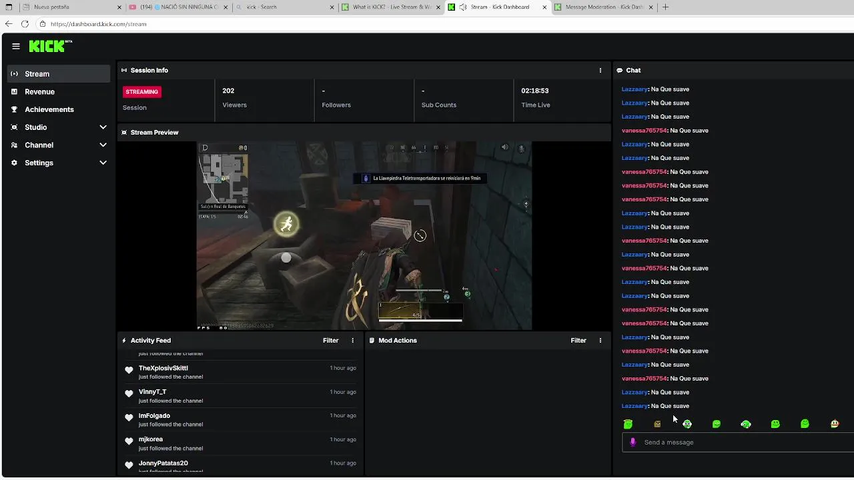
Task: Open Mod Actions three-dot options menu
Action: tap(600, 341)
